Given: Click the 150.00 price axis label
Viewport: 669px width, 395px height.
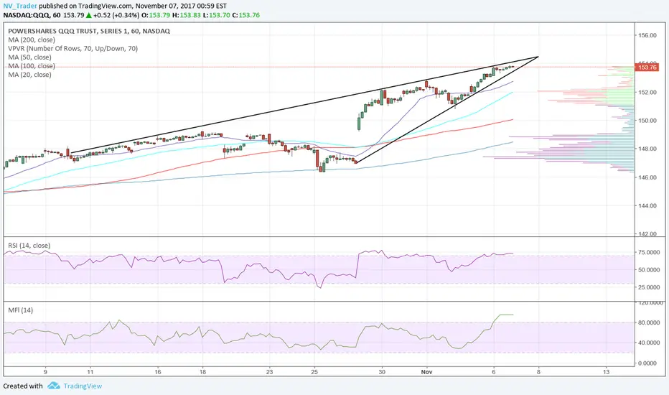Looking at the screenshot, I should click(647, 121).
